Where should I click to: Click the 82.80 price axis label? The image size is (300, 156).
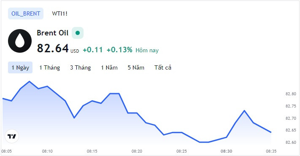(291, 94)
